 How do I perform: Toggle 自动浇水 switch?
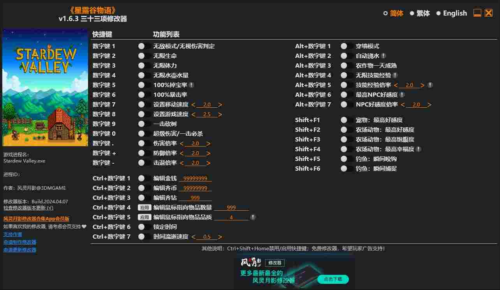coord(347,56)
